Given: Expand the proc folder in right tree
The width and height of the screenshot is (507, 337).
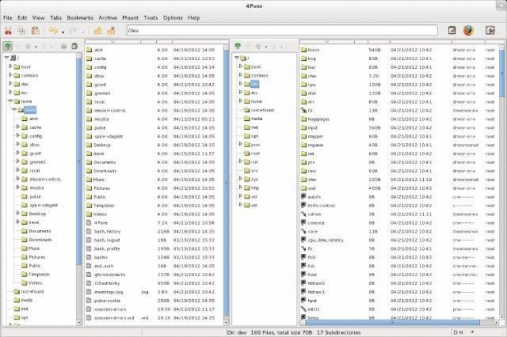Looking at the screenshot, I should pyautogui.click(x=239, y=145).
